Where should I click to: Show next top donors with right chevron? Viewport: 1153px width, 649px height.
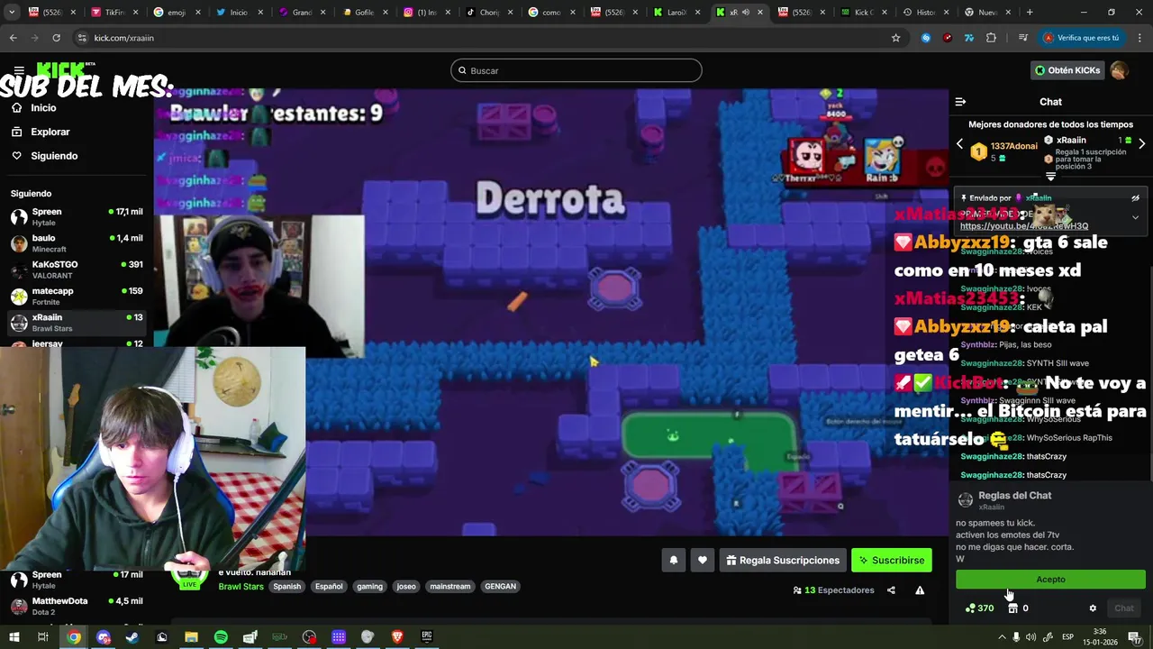point(1141,144)
